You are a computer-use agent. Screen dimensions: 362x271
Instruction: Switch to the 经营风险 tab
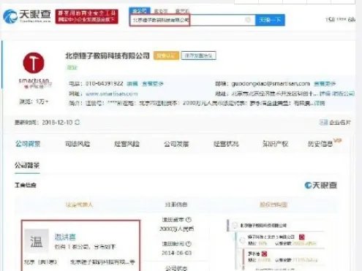coord(127,144)
